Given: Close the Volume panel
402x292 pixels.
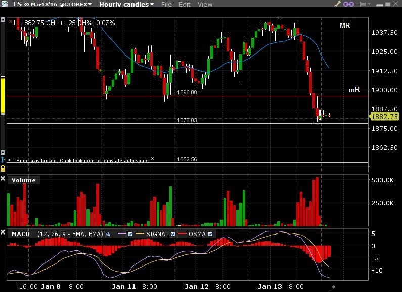Looking at the screenshot, I should 3,179.
